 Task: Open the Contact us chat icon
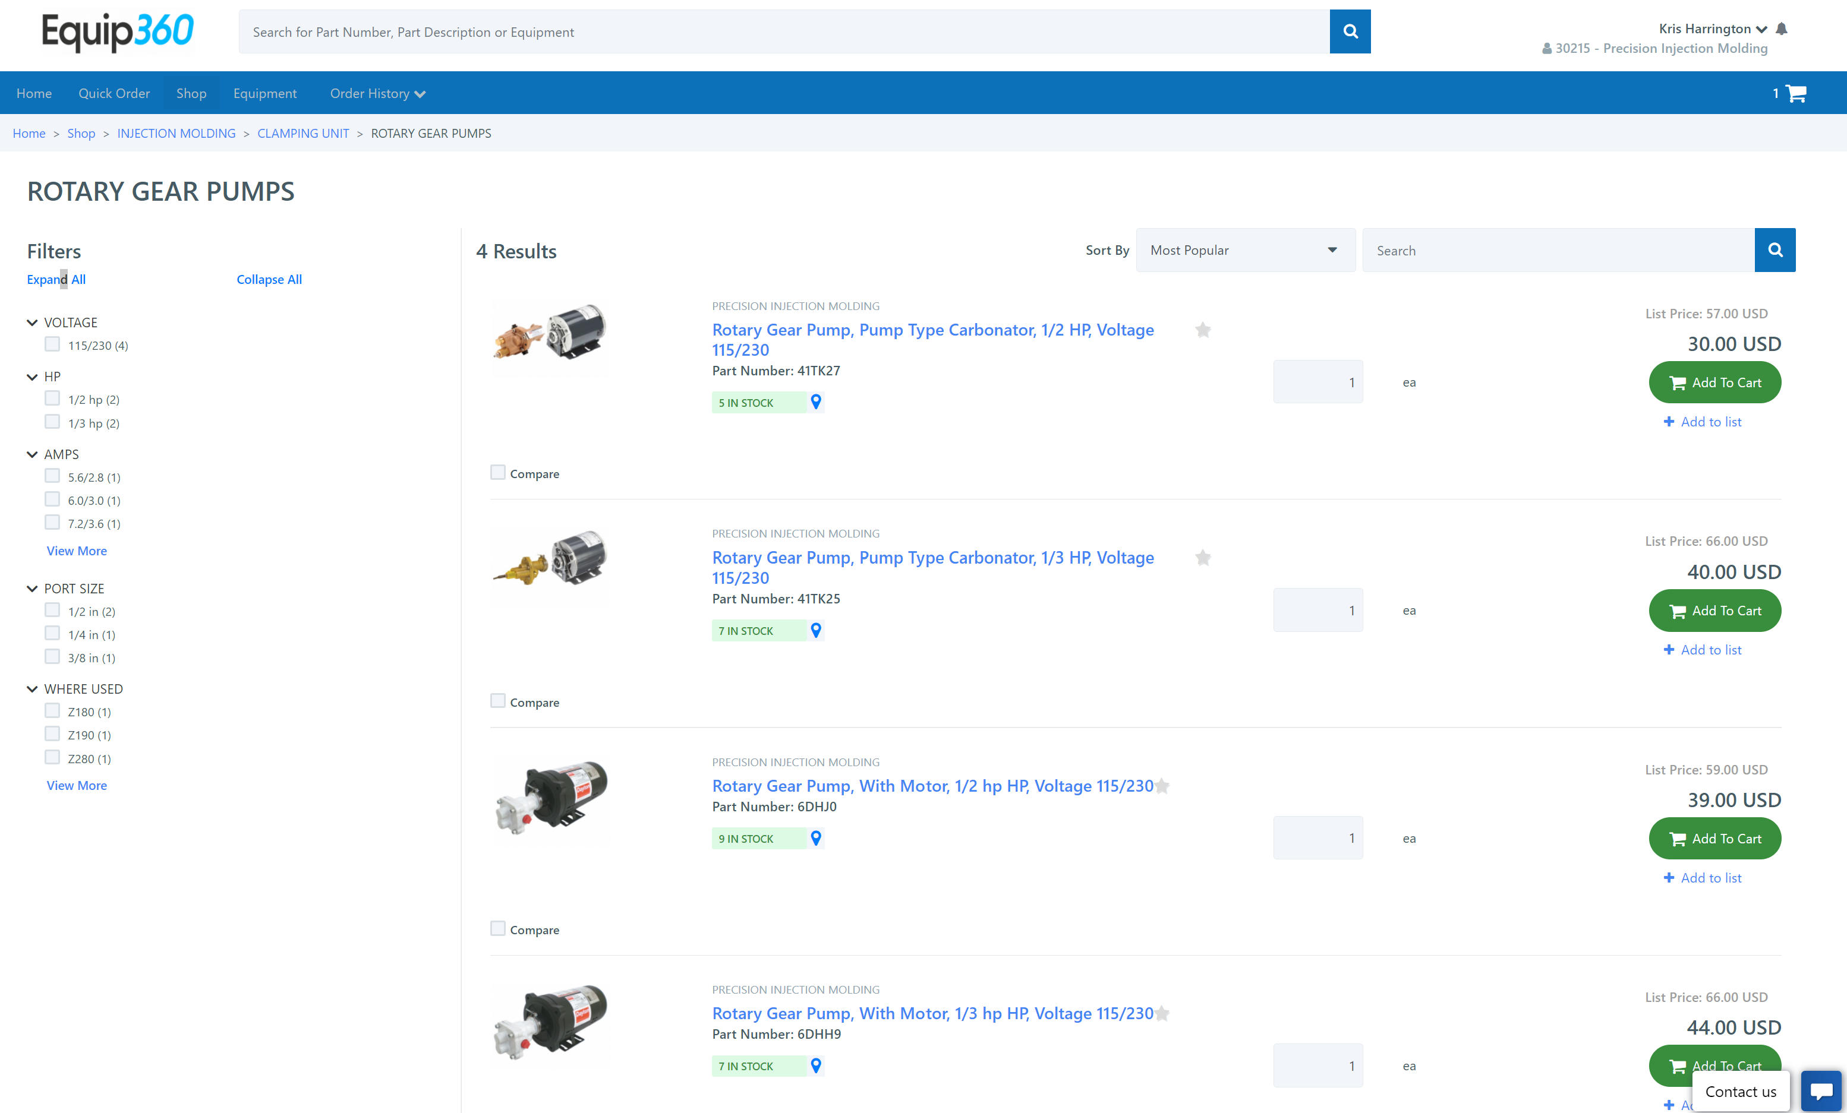1821,1090
